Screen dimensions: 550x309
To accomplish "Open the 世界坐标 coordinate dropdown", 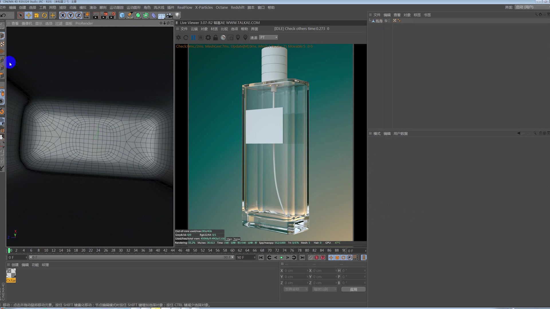I will [x=296, y=289].
